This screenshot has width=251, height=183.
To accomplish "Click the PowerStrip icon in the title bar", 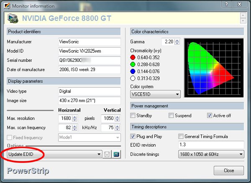I will (x=7, y=6).
